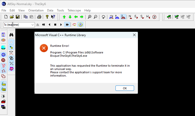Viewport: 195px width, 116px height.
Task: Open the View menu
Action: tap(21, 10)
